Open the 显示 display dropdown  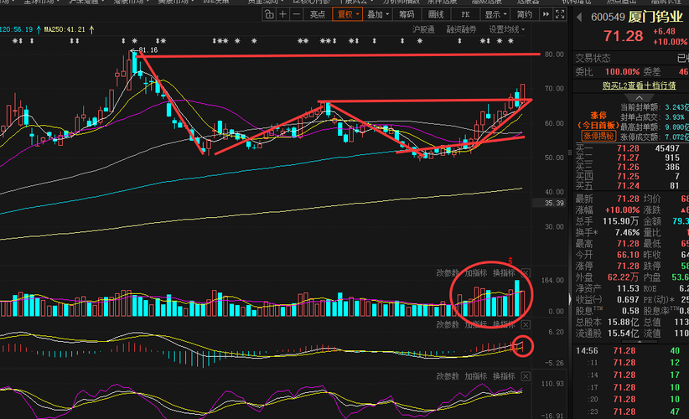tap(495, 14)
